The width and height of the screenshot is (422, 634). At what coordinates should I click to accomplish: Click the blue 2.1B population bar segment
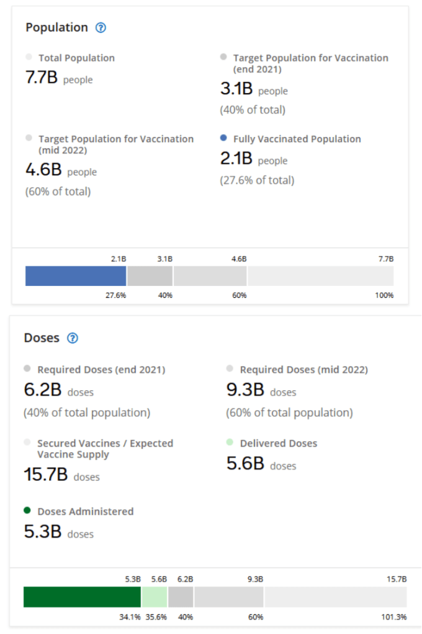click(x=75, y=276)
